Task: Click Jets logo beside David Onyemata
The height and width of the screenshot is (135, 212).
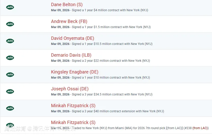Action: (10, 41)
